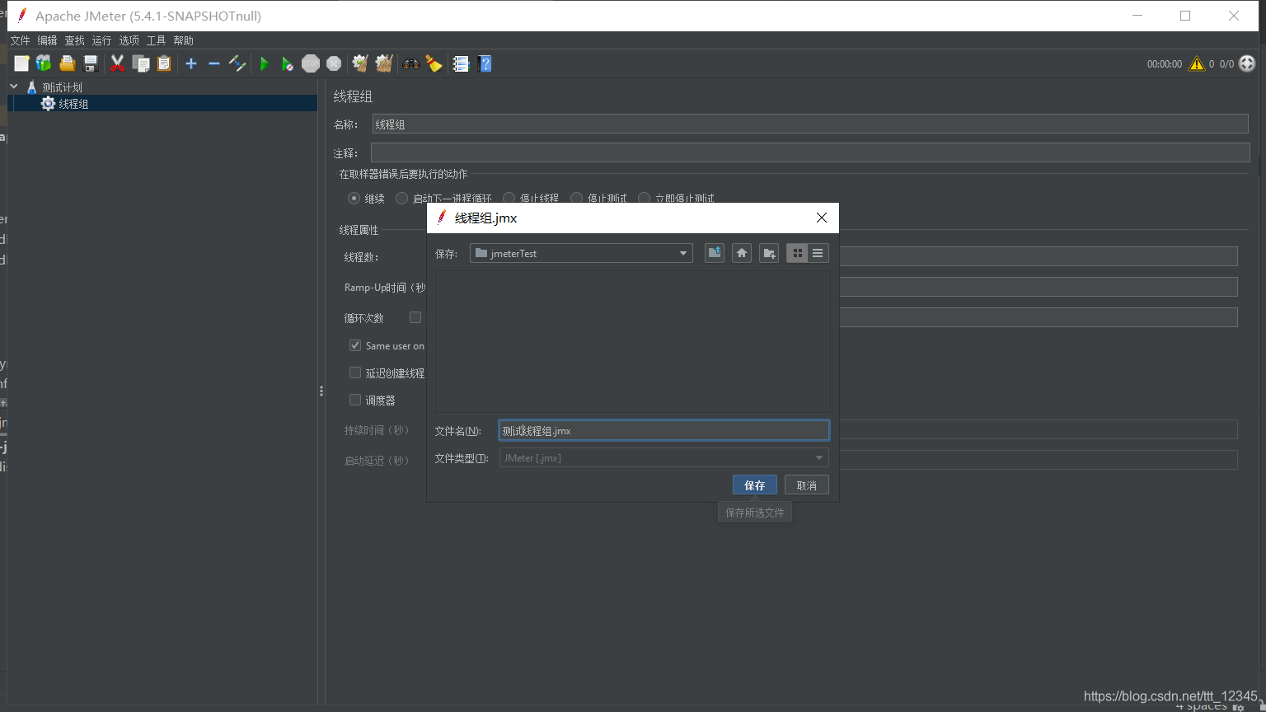Image resolution: width=1266 pixels, height=712 pixels.
Task: Select the 停止线程 radio button
Action: (509, 198)
